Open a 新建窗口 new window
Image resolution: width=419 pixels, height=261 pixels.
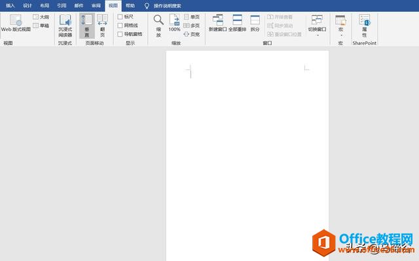pos(217,23)
